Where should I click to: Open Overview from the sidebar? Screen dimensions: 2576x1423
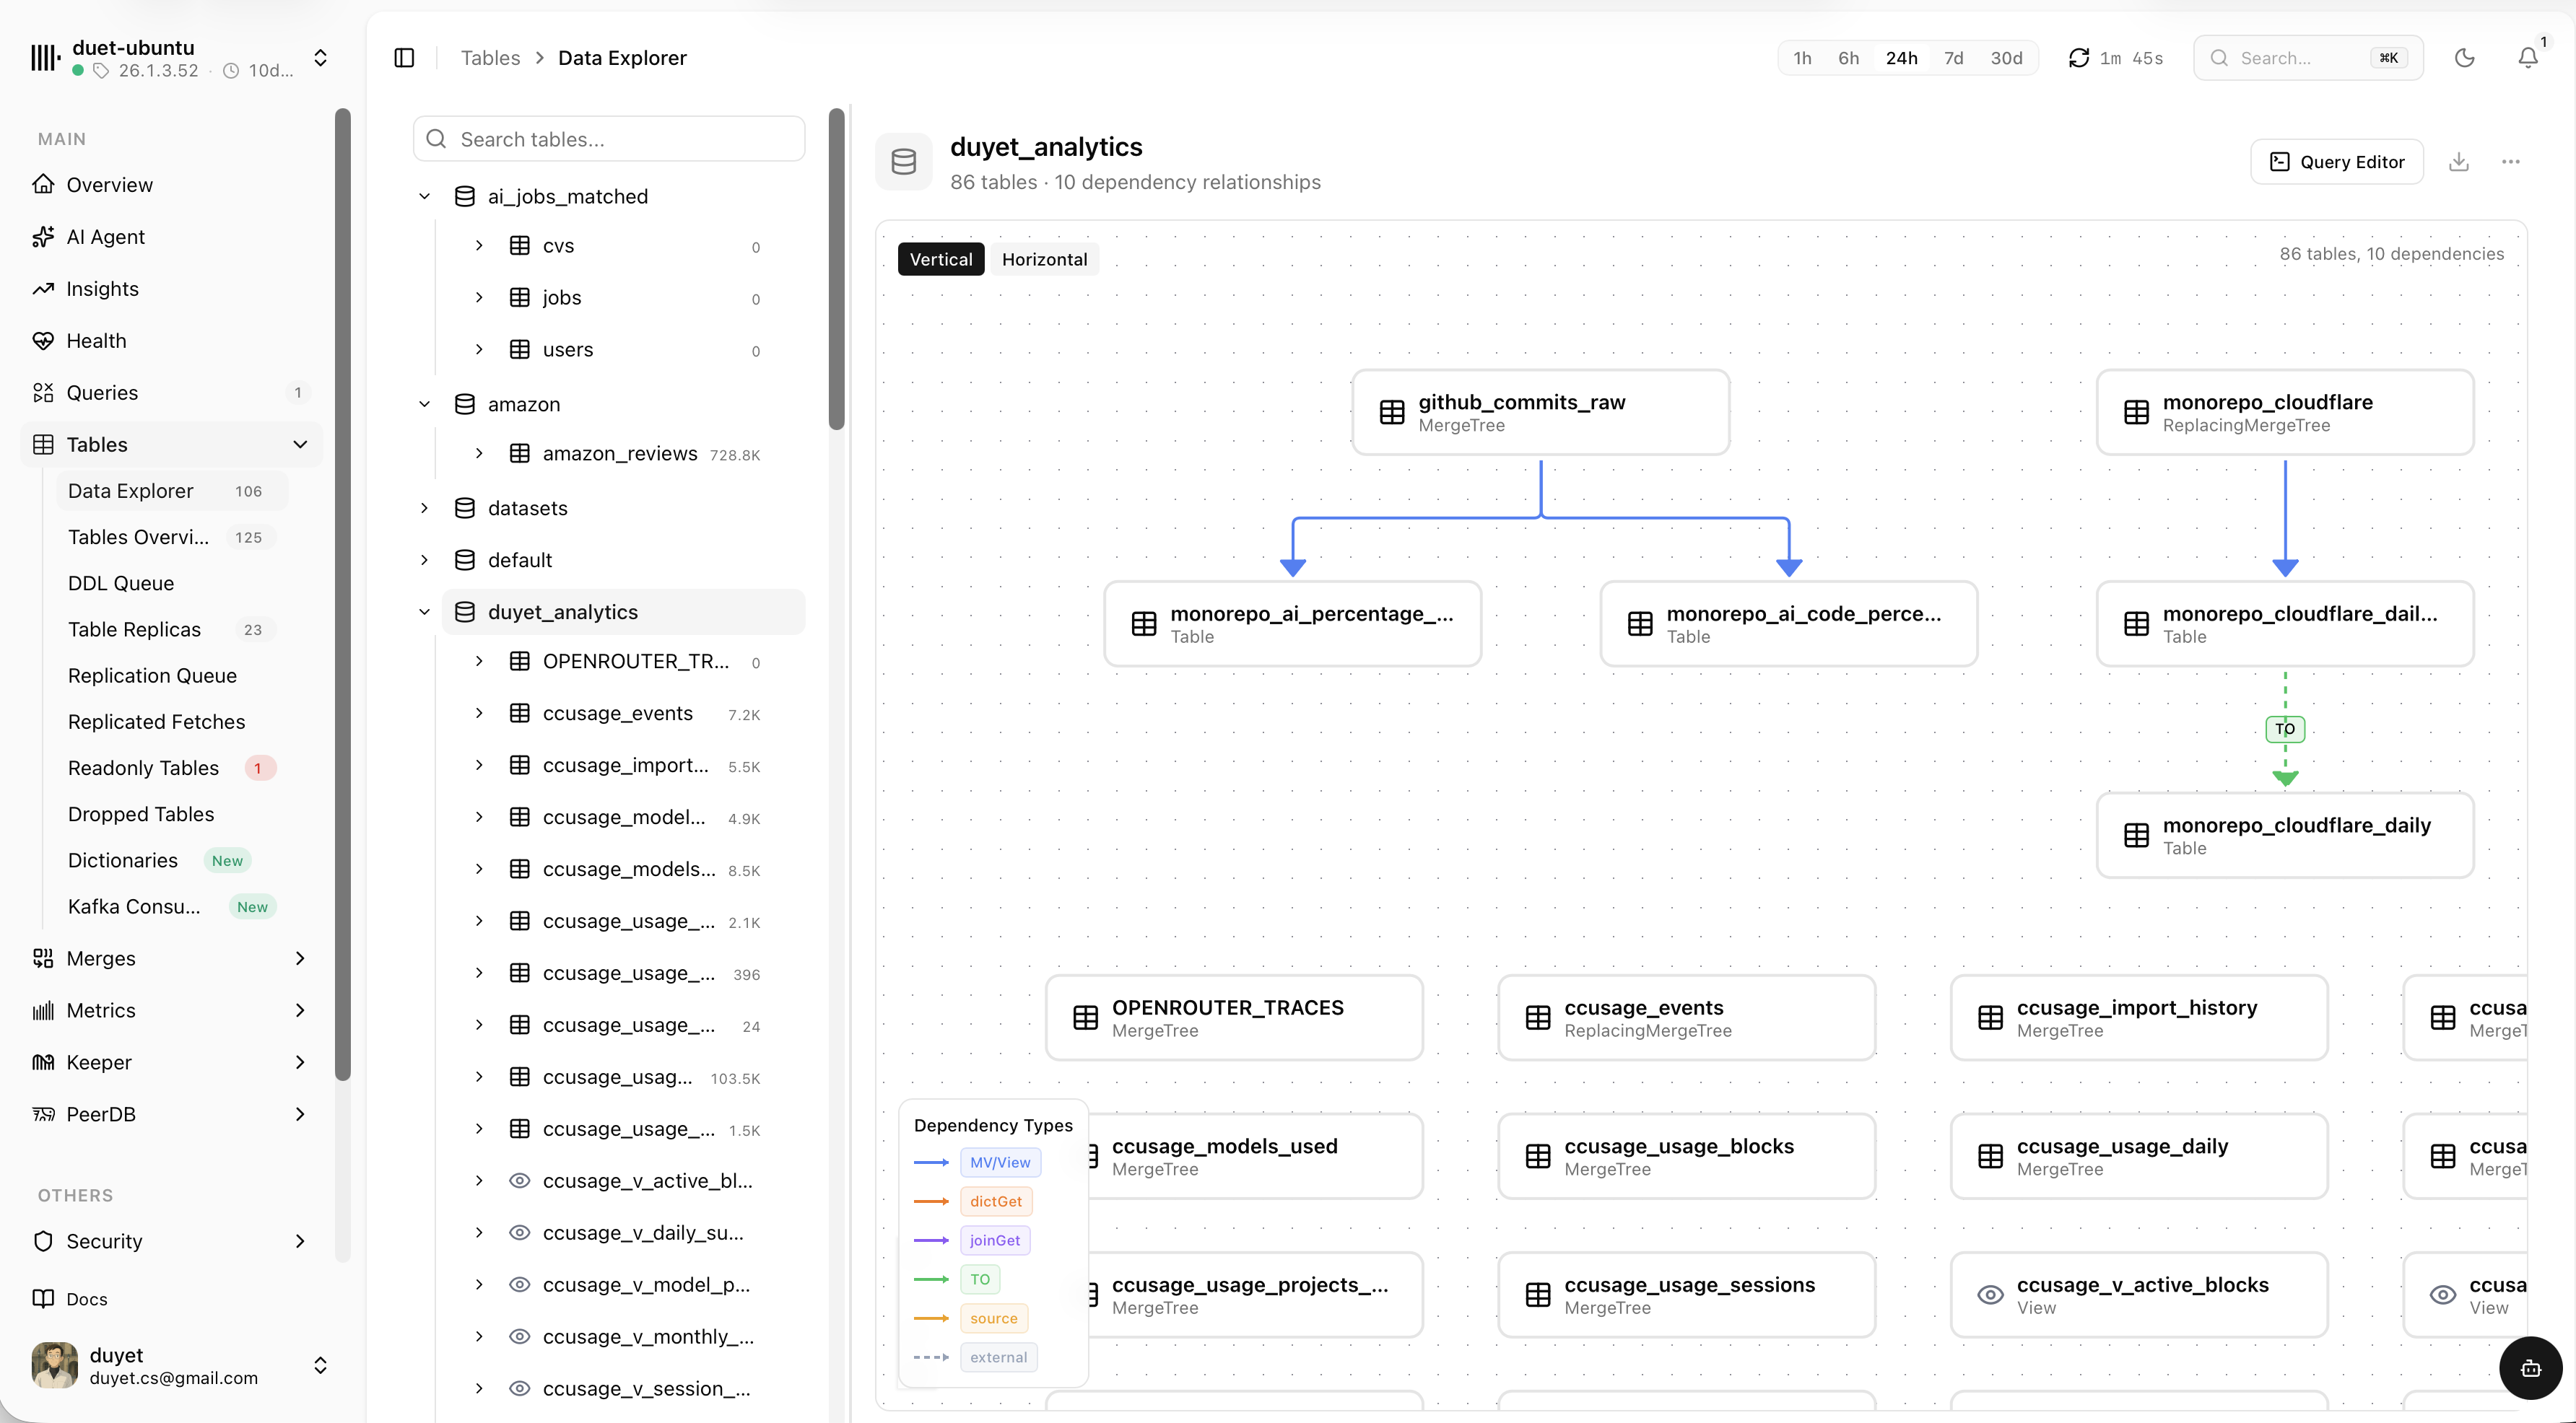[x=171, y=185]
